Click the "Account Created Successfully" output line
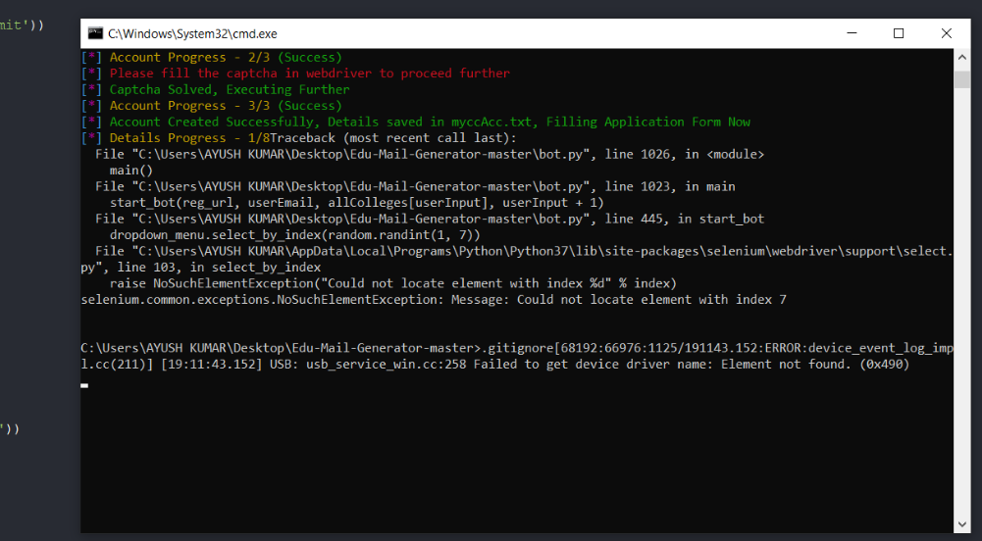This screenshot has height=541, width=982. pos(430,122)
